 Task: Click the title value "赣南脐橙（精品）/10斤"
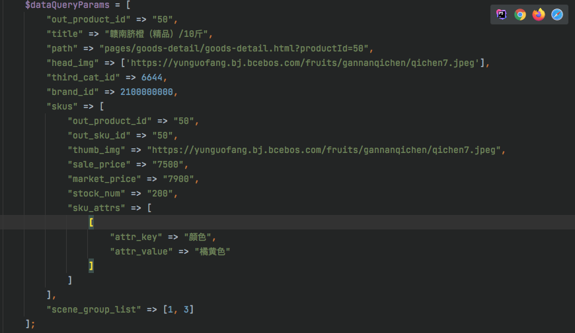156,34
